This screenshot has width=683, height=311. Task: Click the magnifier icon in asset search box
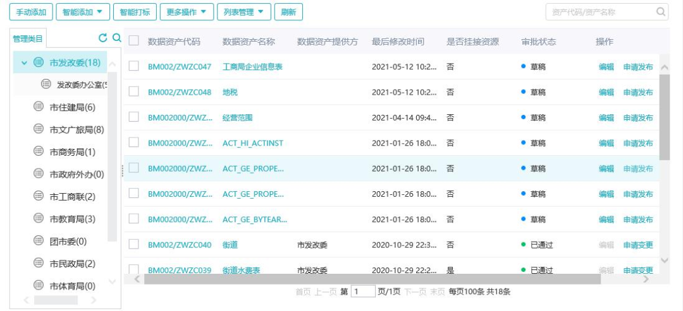(x=661, y=12)
